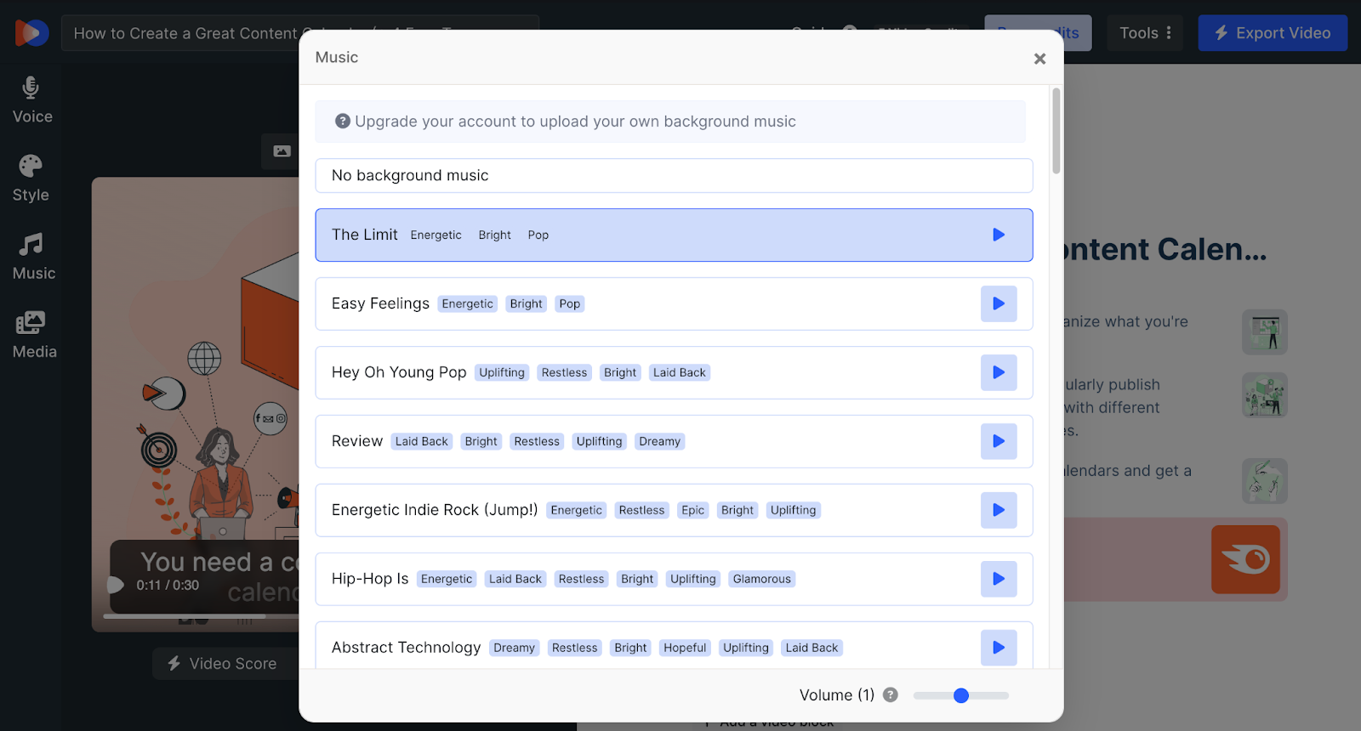Open the Style panel in sidebar

coord(31,178)
